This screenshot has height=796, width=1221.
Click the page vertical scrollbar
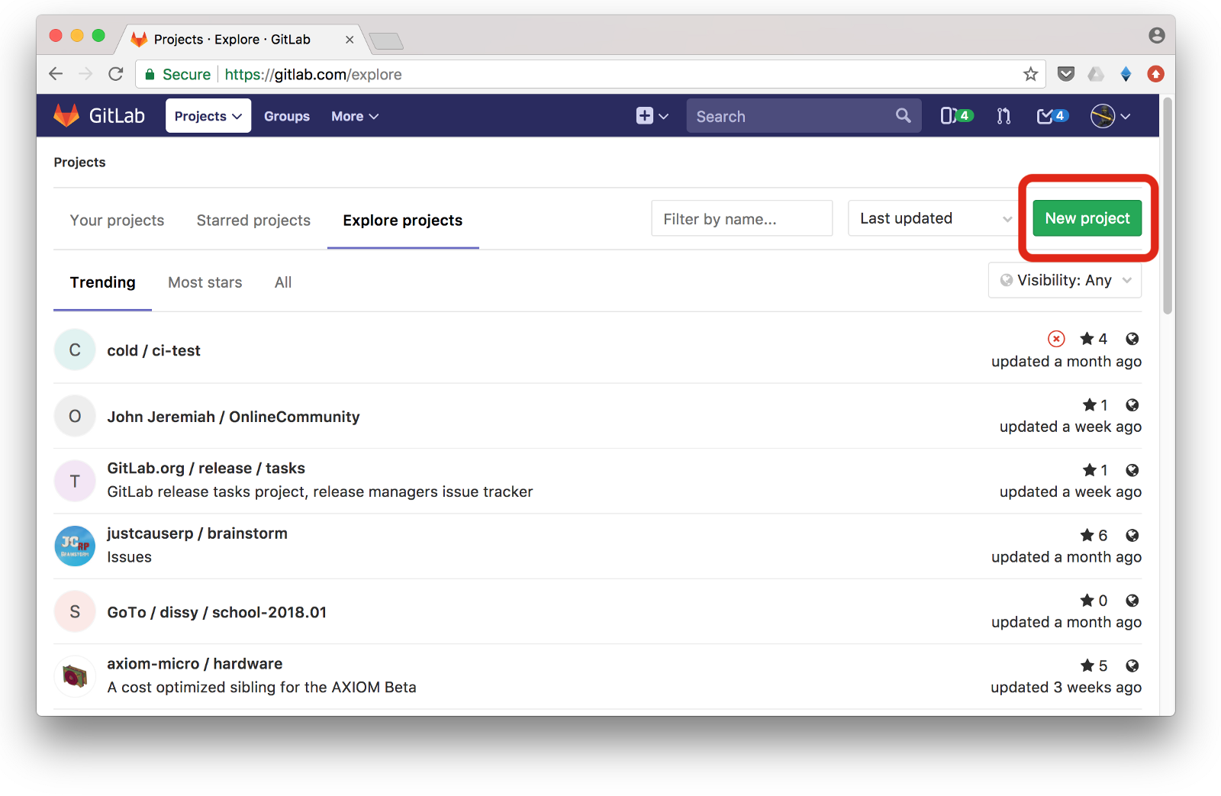coord(1167,206)
